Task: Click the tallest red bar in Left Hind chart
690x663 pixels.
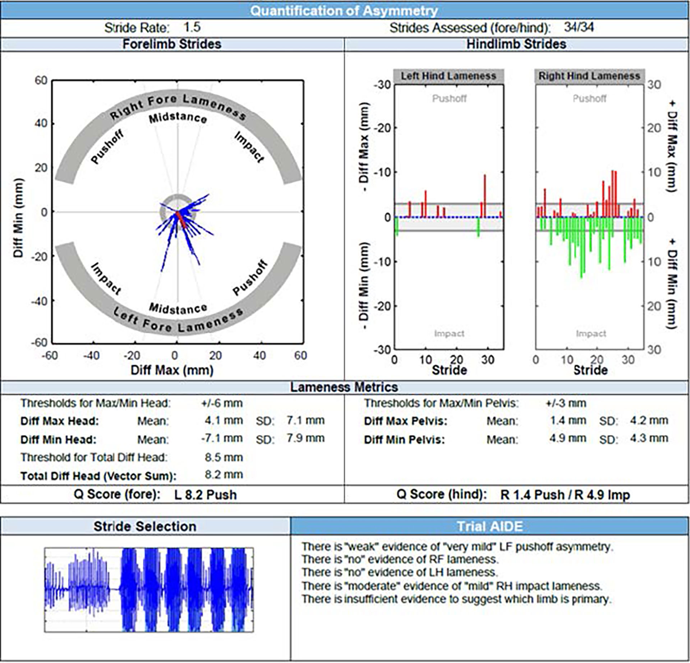Action: 485,196
